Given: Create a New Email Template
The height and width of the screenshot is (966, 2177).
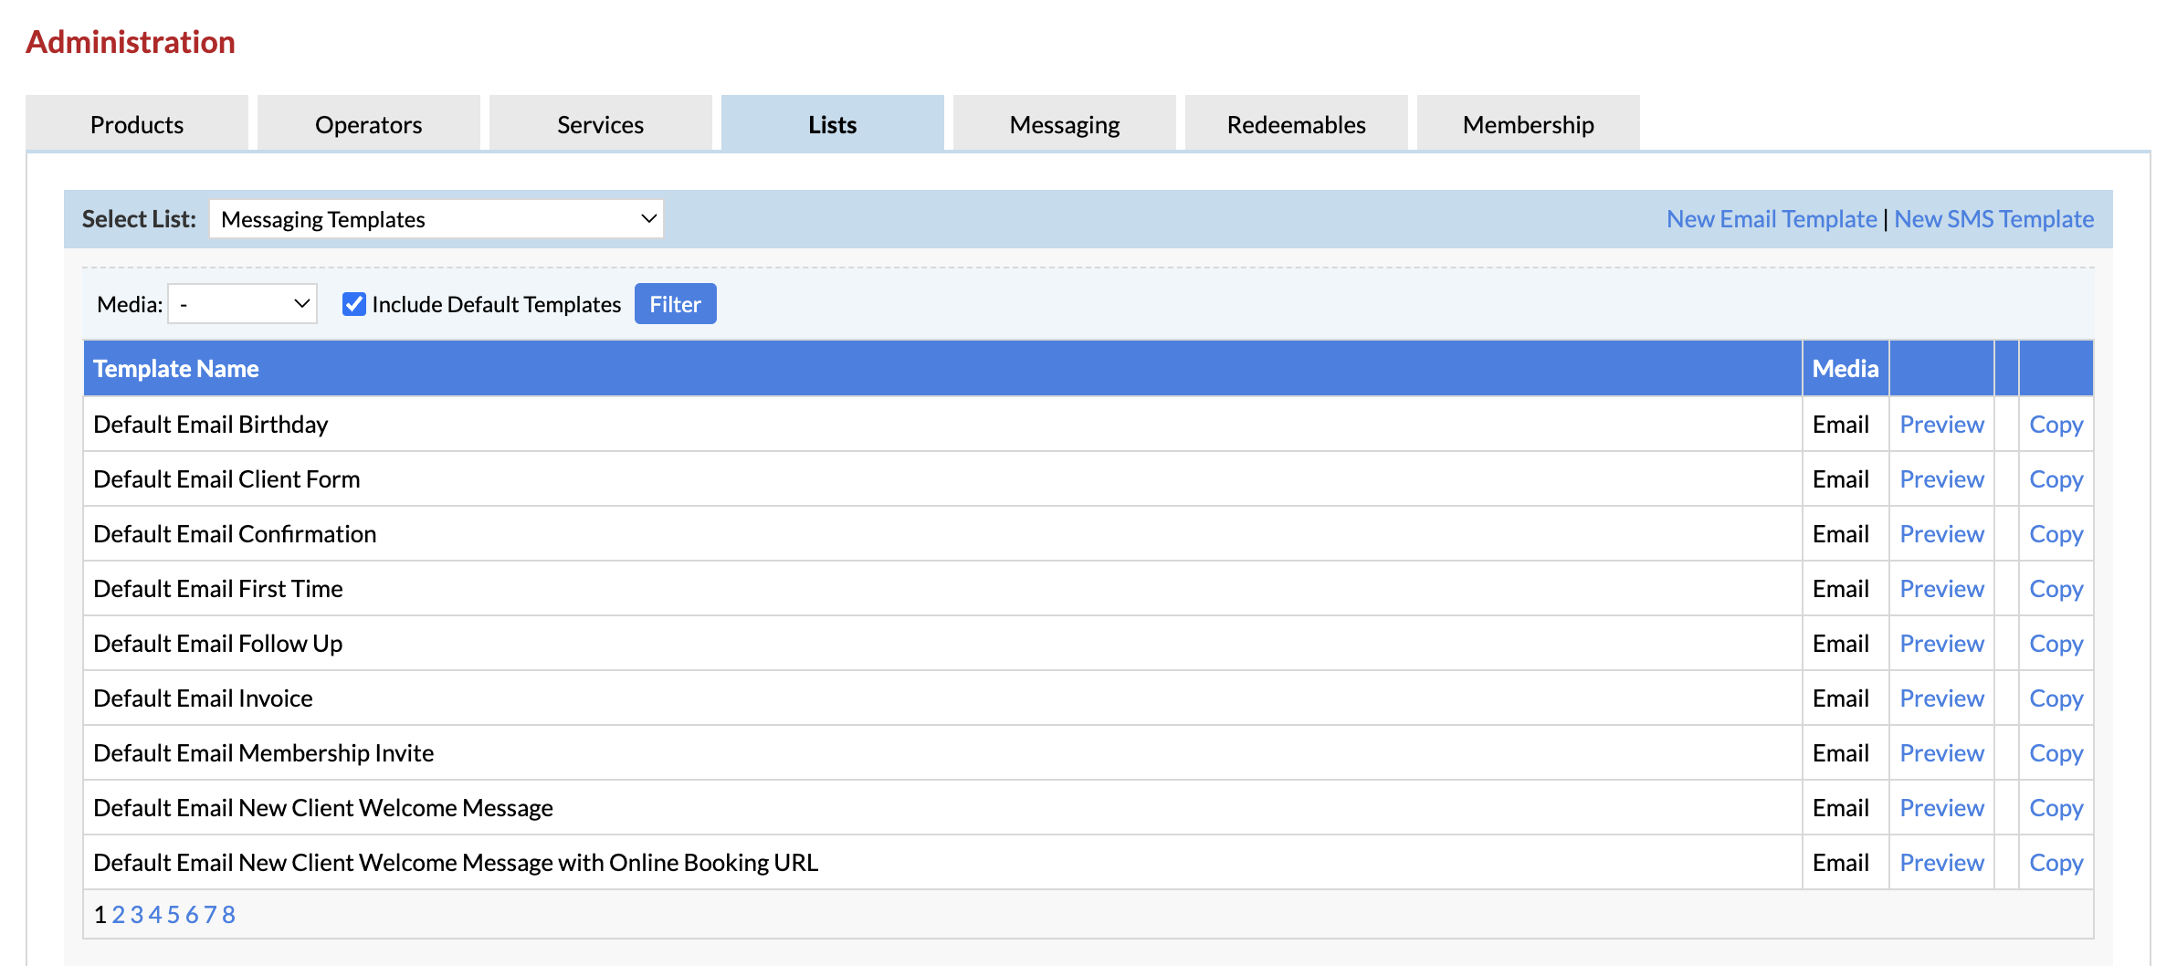Looking at the screenshot, I should (x=1771, y=219).
